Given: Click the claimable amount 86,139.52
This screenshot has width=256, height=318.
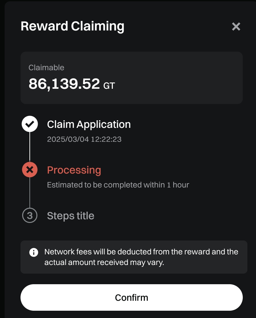Looking at the screenshot, I should pos(64,84).
